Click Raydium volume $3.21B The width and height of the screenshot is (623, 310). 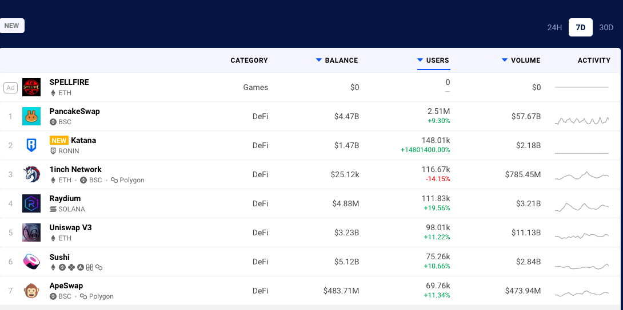click(x=528, y=203)
